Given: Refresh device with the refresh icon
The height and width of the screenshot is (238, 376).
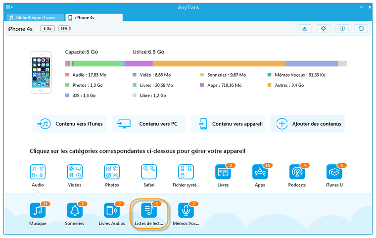Looking at the screenshot, I should tap(361, 29).
